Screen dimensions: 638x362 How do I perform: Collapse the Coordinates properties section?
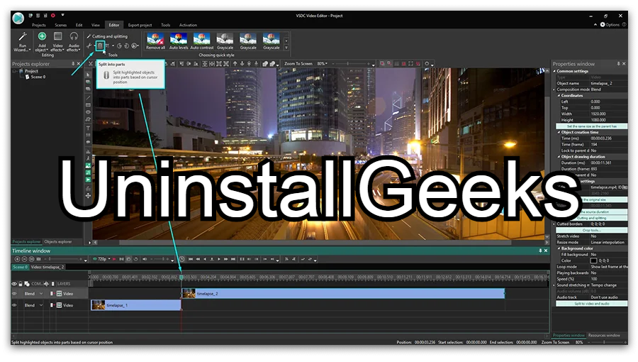(559, 96)
